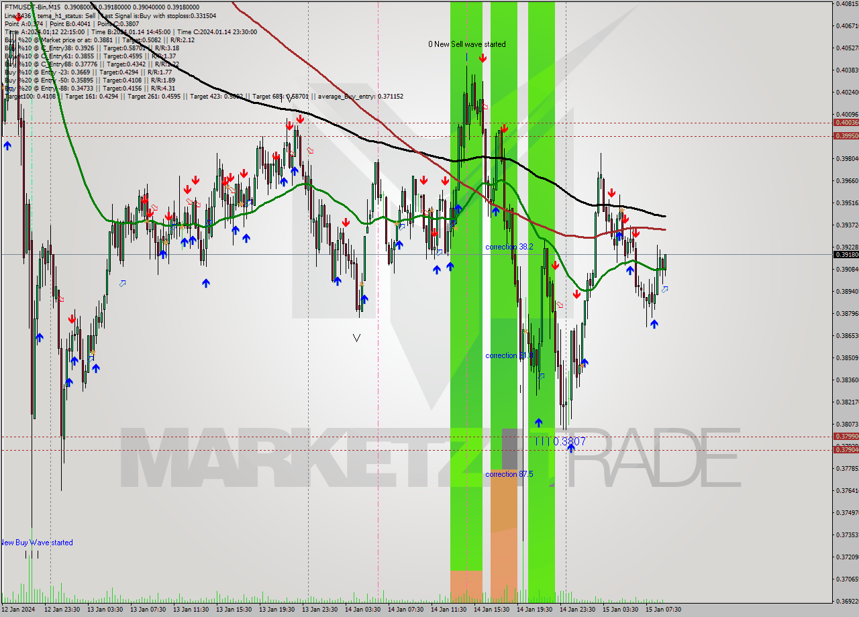Click the '14 Jan 11:30' time label

click(x=448, y=610)
